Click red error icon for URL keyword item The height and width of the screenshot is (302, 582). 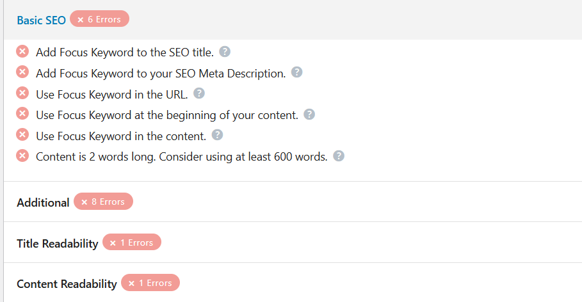tap(22, 93)
